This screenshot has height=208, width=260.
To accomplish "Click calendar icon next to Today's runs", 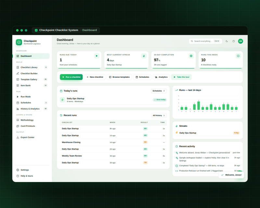I will pos(61,91).
